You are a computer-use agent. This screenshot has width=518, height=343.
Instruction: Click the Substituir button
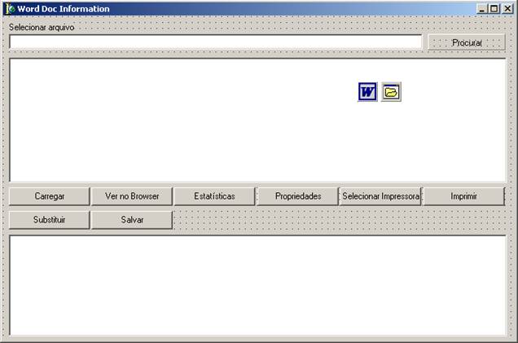50,220
